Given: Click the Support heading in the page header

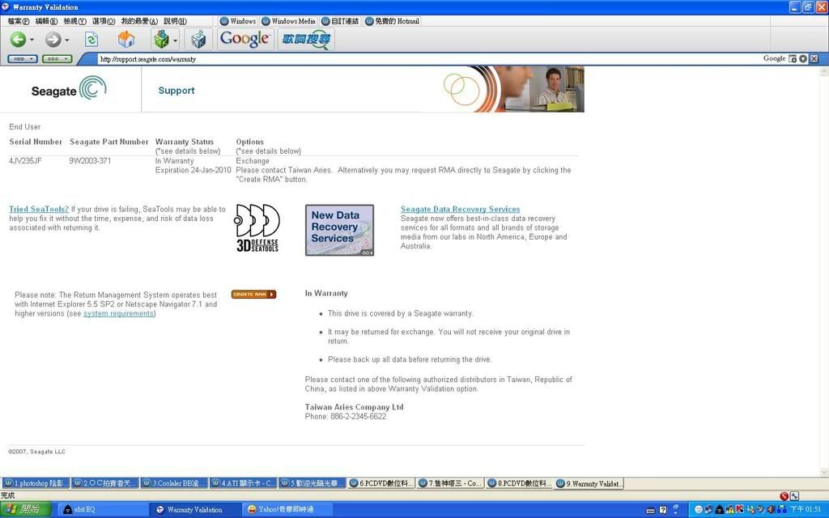Looking at the screenshot, I should [176, 91].
